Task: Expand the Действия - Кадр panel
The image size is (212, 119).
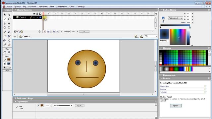Action: pyautogui.click(x=16, y=98)
